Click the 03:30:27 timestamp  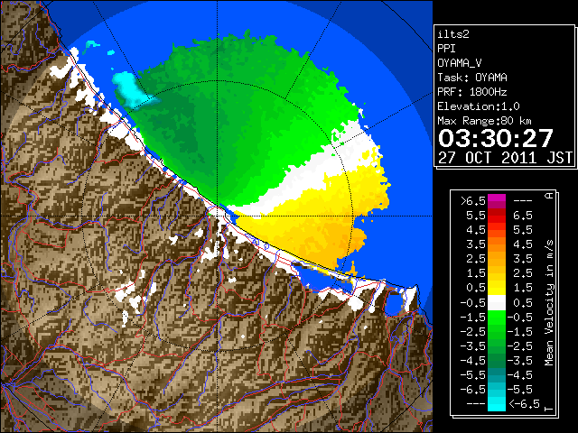pos(496,138)
